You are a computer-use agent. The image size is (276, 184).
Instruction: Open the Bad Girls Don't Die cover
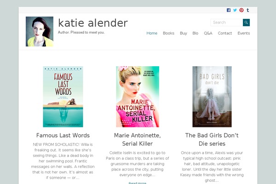(212, 97)
